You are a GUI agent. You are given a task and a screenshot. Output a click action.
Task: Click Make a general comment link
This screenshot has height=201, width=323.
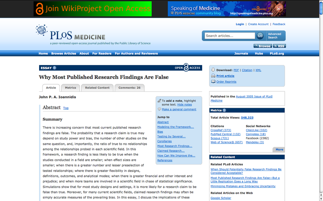pyautogui.click(x=179, y=109)
